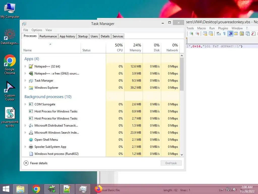The height and width of the screenshot is (194, 258).
Task: Switch to the Users tab
Action: pyautogui.click(x=94, y=36)
